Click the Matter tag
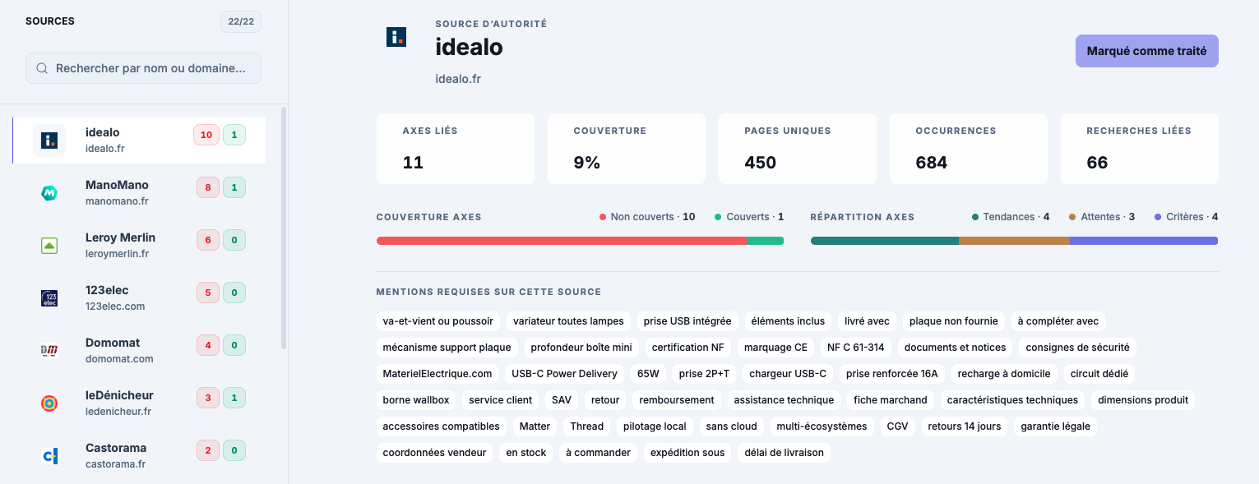 point(535,426)
